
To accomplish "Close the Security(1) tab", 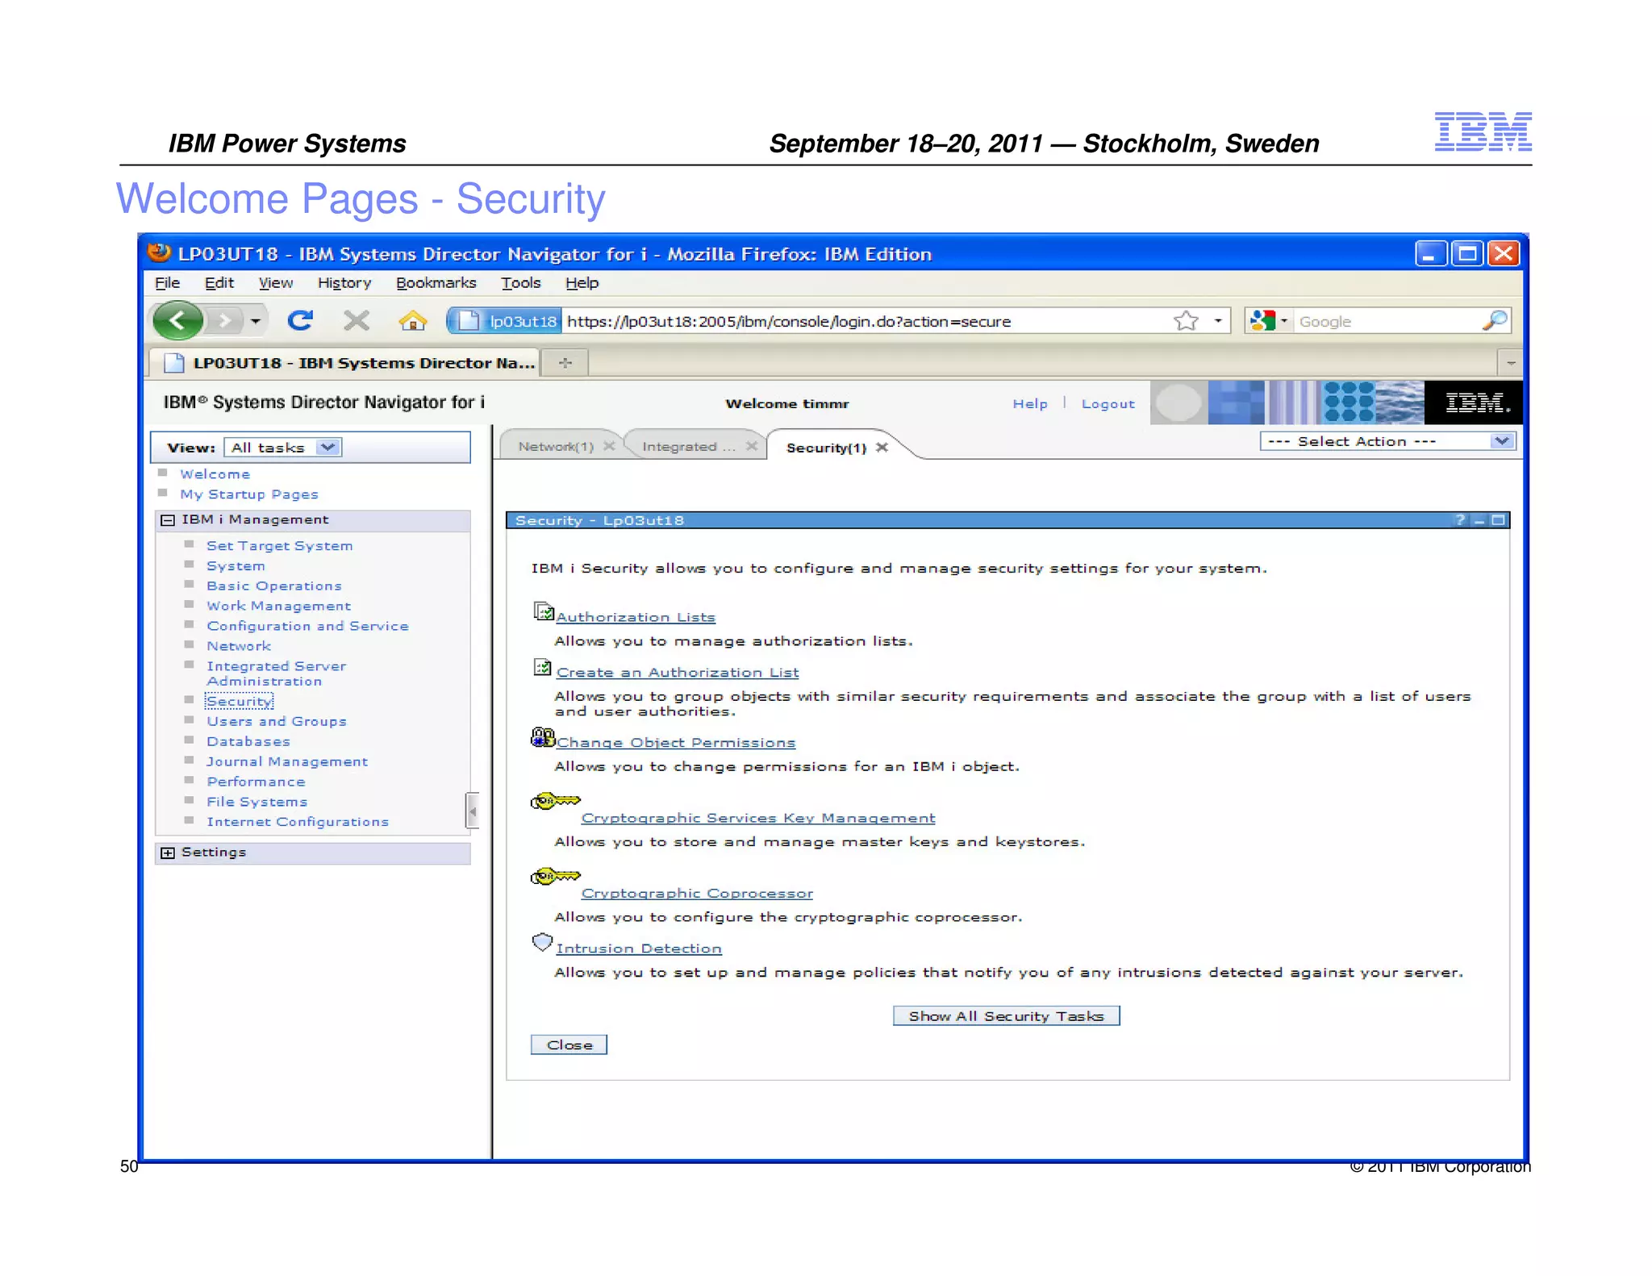I will (882, 447).
